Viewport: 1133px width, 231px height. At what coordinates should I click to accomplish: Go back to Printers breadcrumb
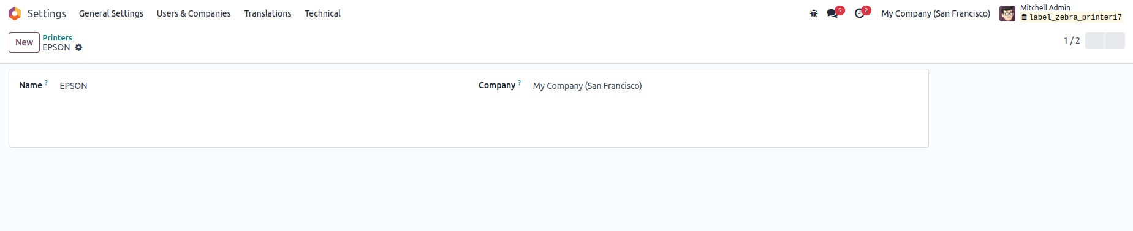[57, 37]
